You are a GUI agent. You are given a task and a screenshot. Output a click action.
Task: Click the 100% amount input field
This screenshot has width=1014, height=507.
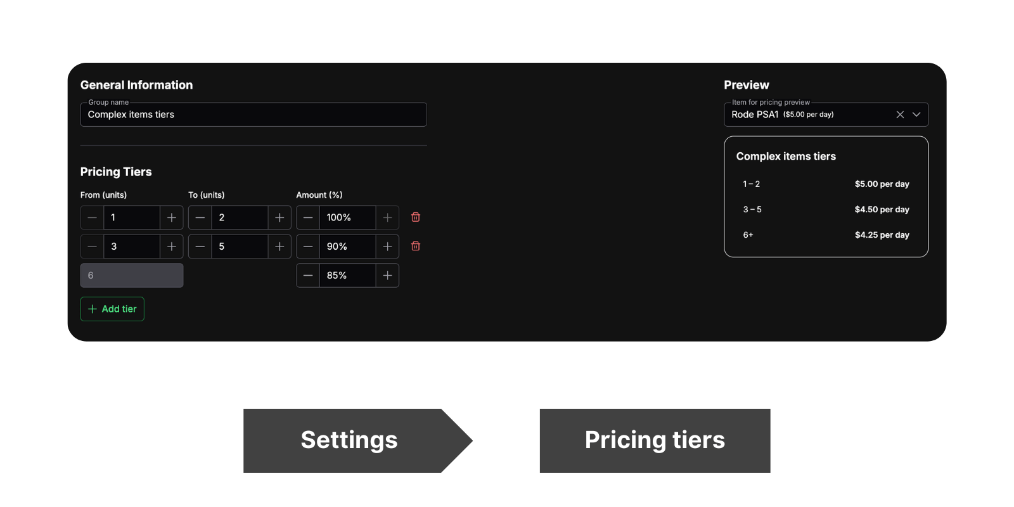tap(347, 217)
